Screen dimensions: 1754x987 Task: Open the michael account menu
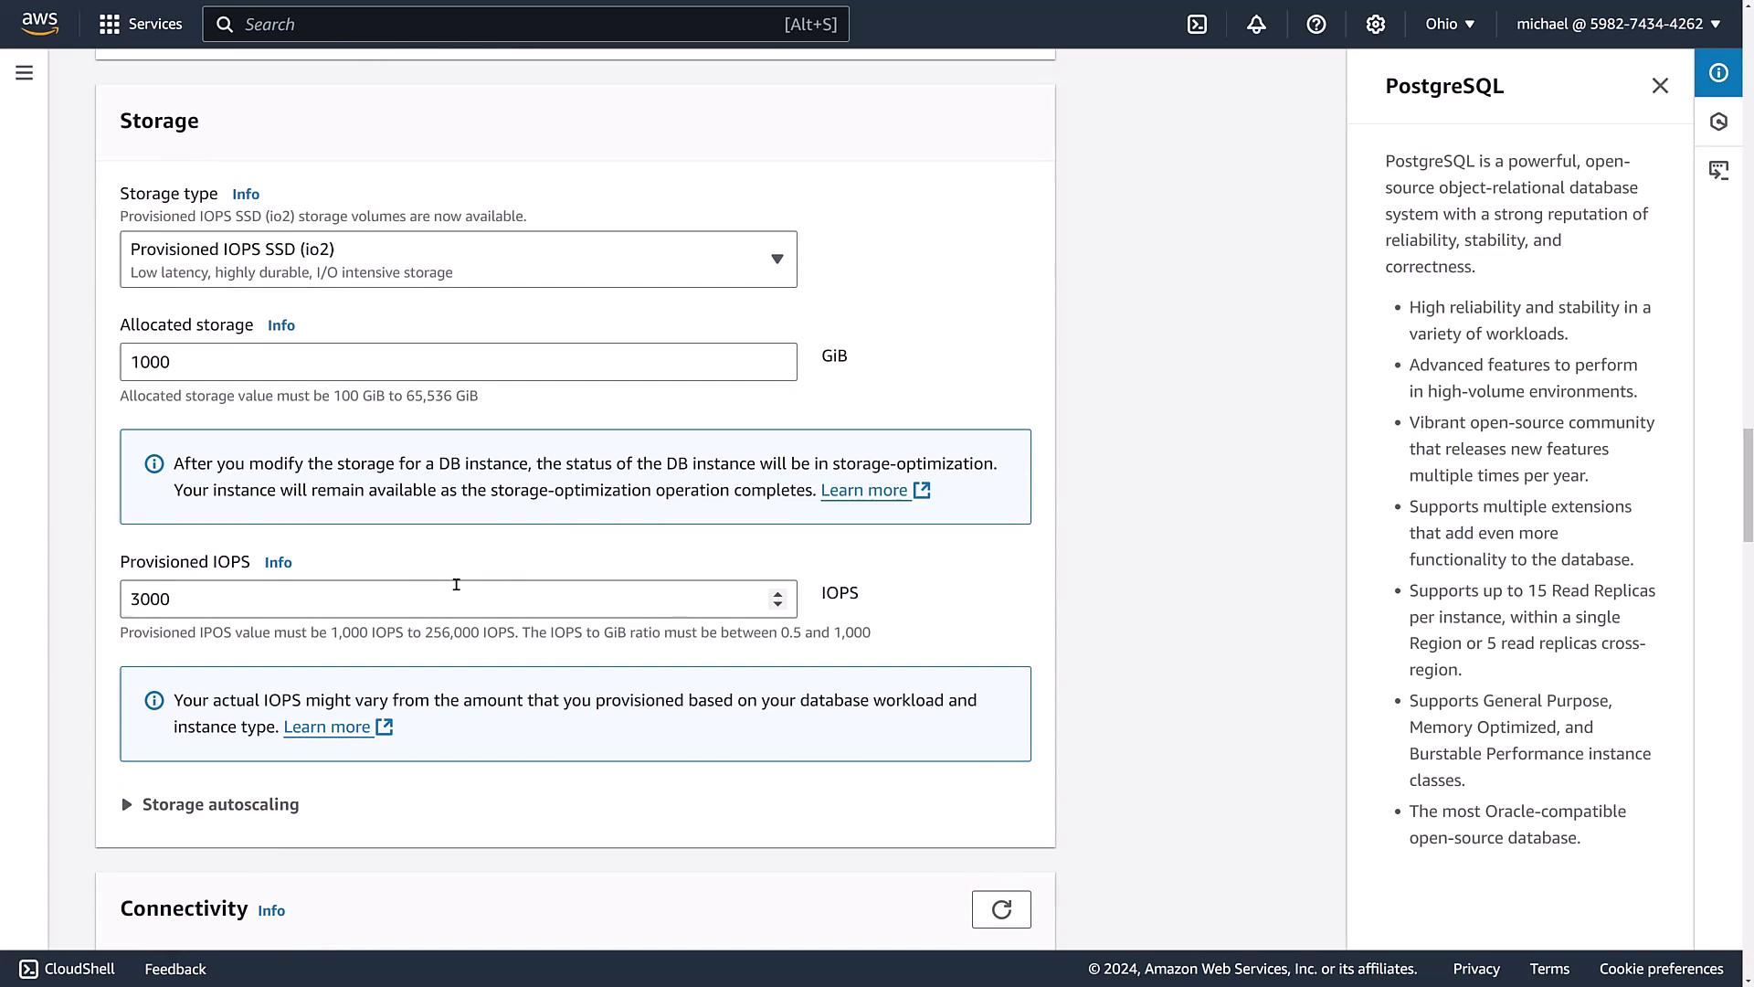(x=1618, y=25)
